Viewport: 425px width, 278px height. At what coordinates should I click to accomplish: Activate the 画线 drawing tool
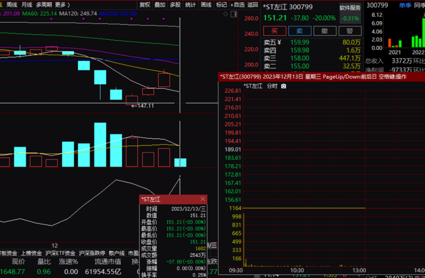(x=206, y=5)
